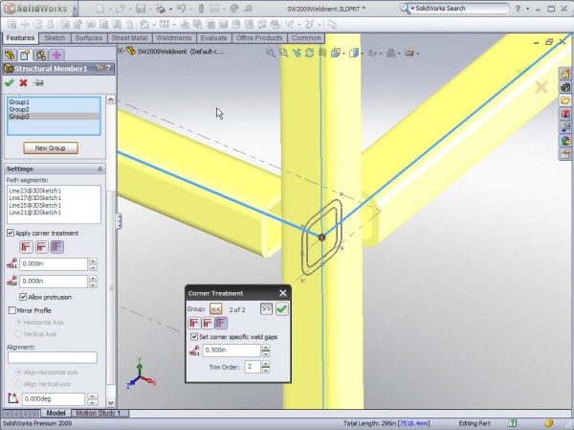The width and height of the screenshot is (574, 430).
Task: Uncheck Allow protrusion option
Action: click(23, 297)
